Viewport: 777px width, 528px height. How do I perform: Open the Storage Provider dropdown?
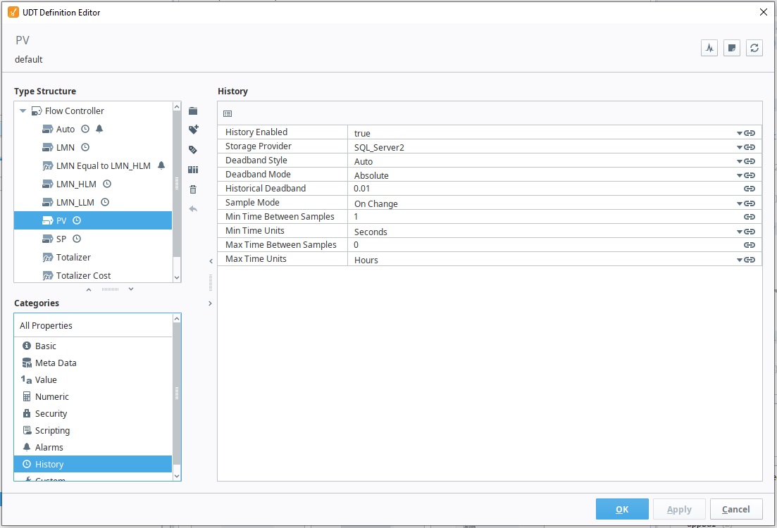pos(739,147)
